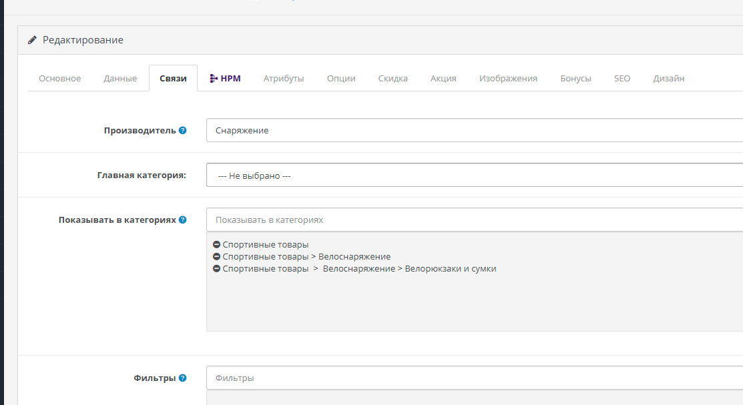This screenshot has width=743, height=405.
Task: Click the Показывать в категориях search field
Action: 467,219
